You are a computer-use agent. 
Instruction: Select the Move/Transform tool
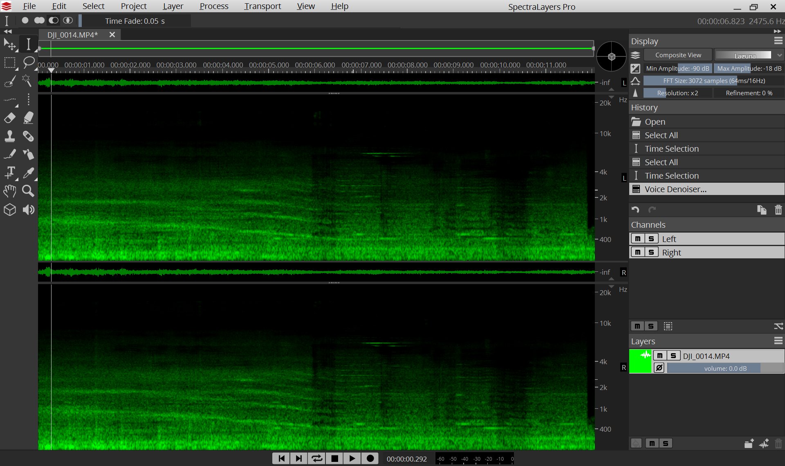(10, 44)
